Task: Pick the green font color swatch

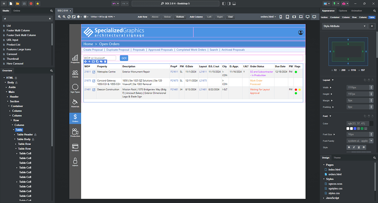Action: click(x=362, y=129)
